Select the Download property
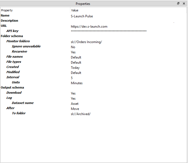188x163 pixels. click(14, 93)
